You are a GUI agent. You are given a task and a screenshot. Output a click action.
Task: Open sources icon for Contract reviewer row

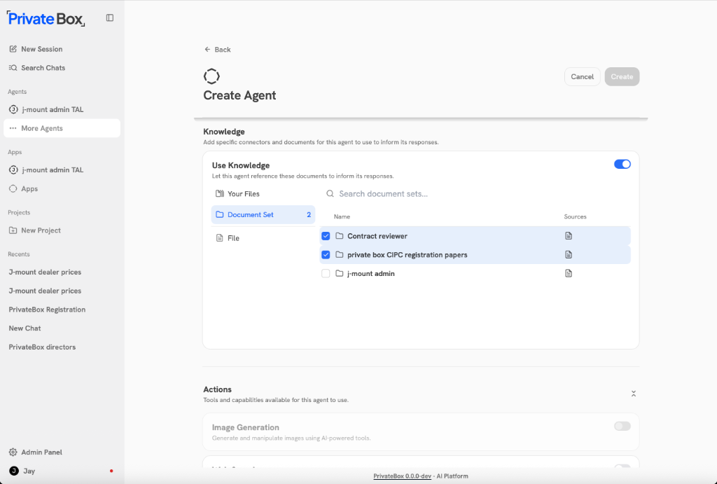coord(568,235)
